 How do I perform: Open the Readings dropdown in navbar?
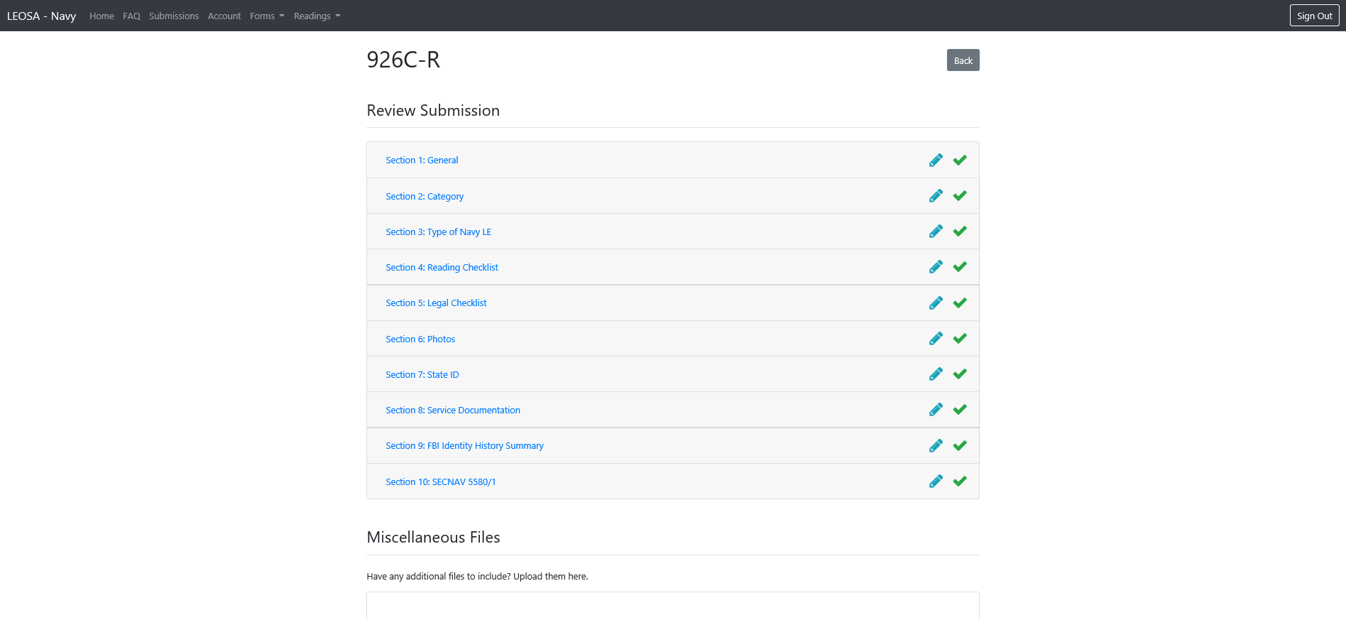tap(317, 16)
